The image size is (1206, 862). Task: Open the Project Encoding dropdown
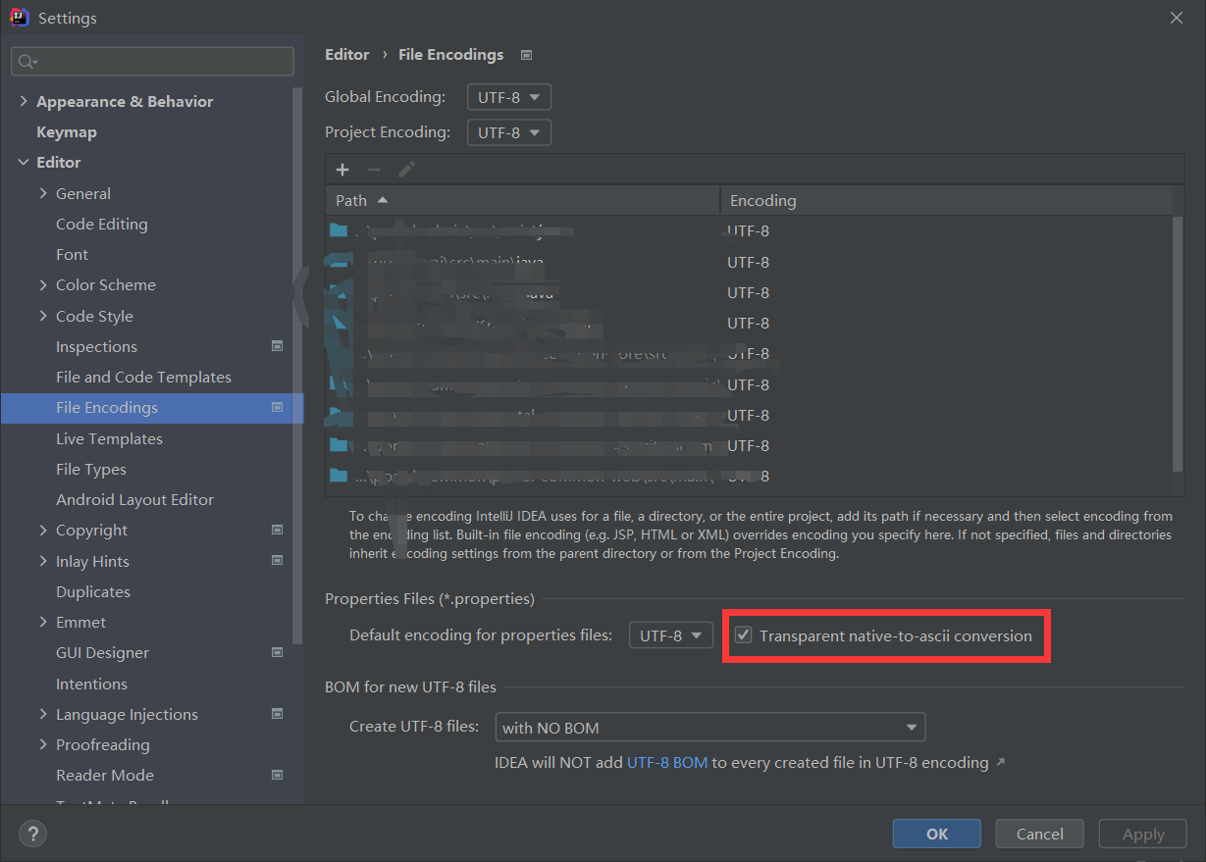[509, 132]
